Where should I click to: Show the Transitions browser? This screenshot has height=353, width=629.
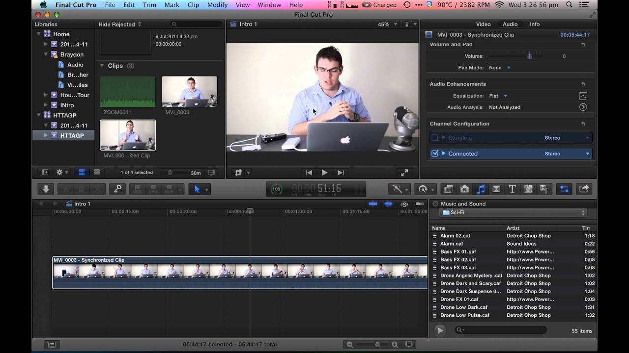coord(496,189)
